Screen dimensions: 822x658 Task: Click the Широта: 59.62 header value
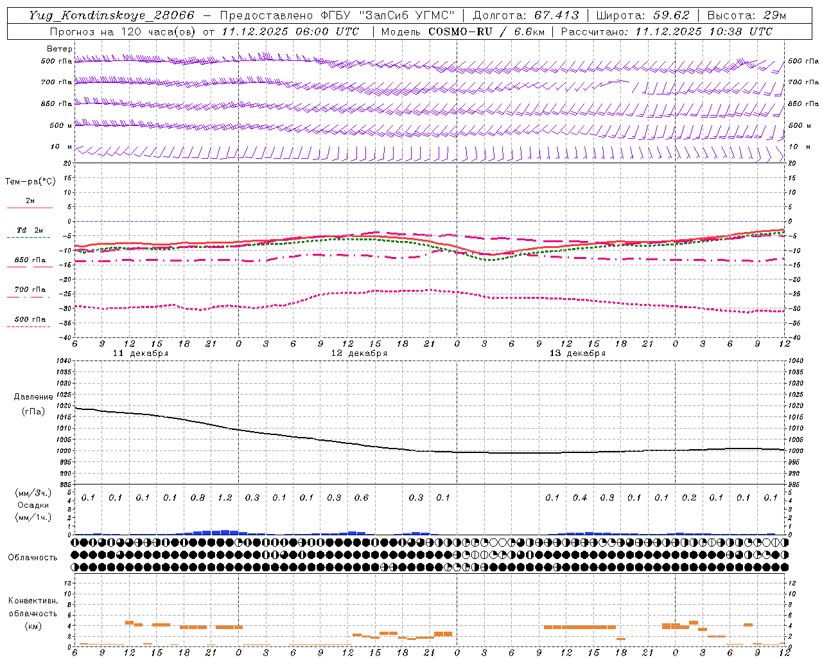click(x=643, y=15)
